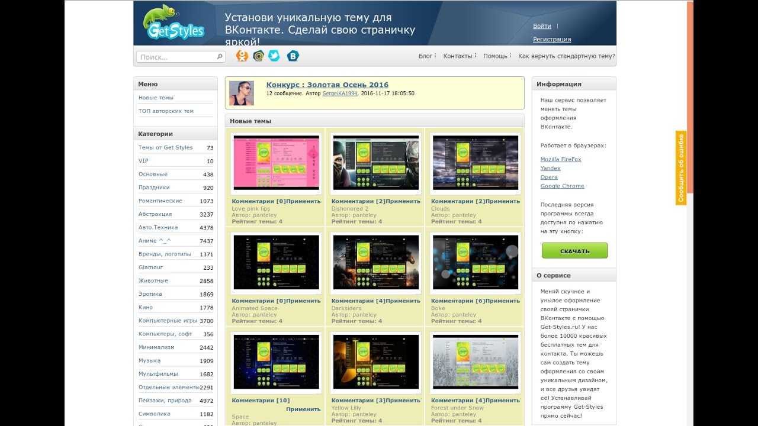758x426 pixels.
Task: Select the Пейзажи, природа category
Action: point(165,401)
